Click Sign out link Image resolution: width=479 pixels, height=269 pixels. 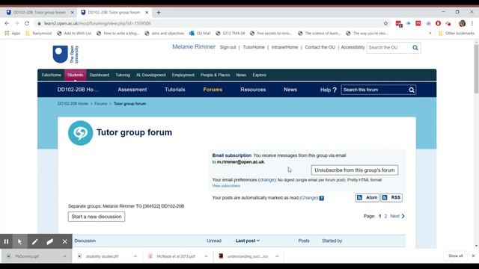pos(228,47)
